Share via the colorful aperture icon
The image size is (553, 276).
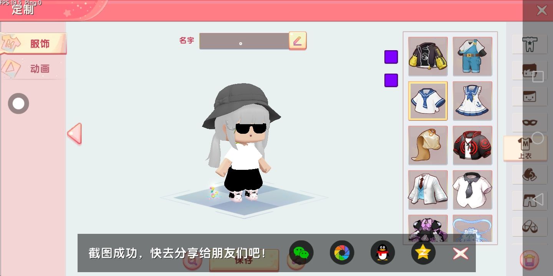coord(342,253)
